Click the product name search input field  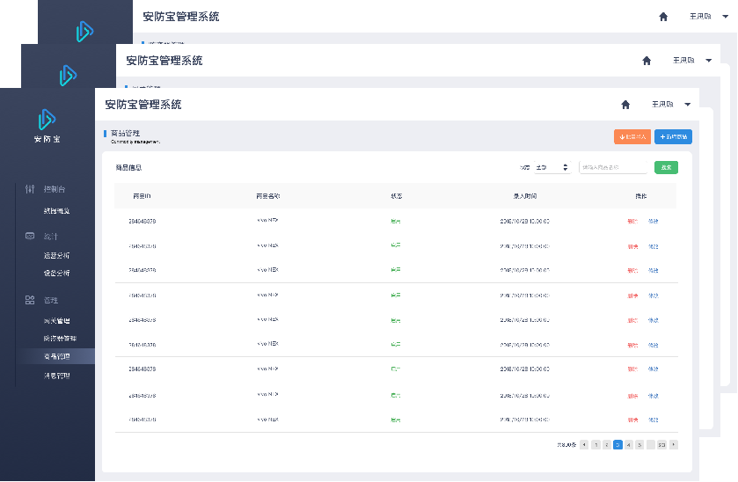pyautogui.click(x=612, y=167)
